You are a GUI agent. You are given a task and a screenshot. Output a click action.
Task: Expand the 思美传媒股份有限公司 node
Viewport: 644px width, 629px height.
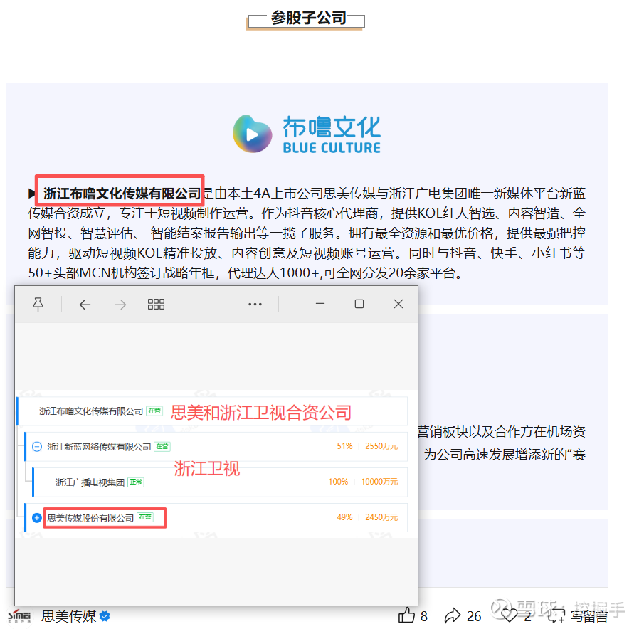pyautogui.click(x=37, y=518)
